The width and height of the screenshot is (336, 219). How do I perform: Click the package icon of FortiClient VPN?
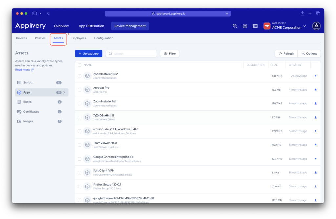click(87, 173)
